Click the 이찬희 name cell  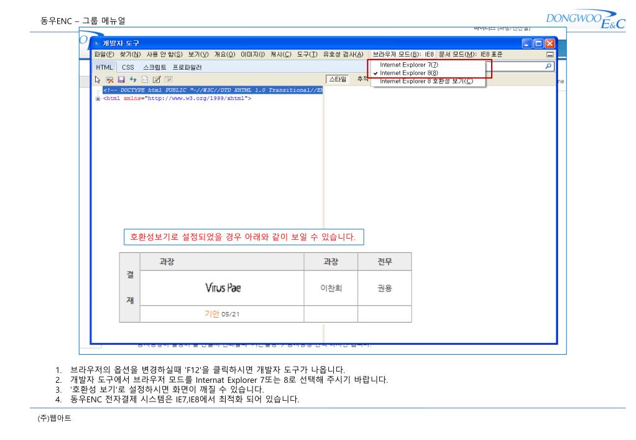pyautogui.click(x=331, y=288)
